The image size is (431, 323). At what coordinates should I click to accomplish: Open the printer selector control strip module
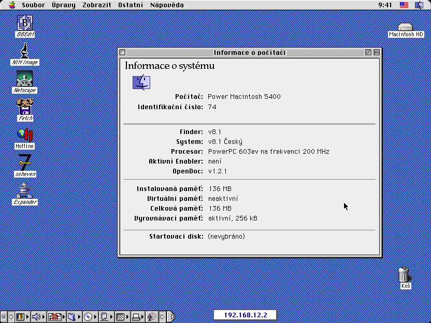tap(136, 317)
